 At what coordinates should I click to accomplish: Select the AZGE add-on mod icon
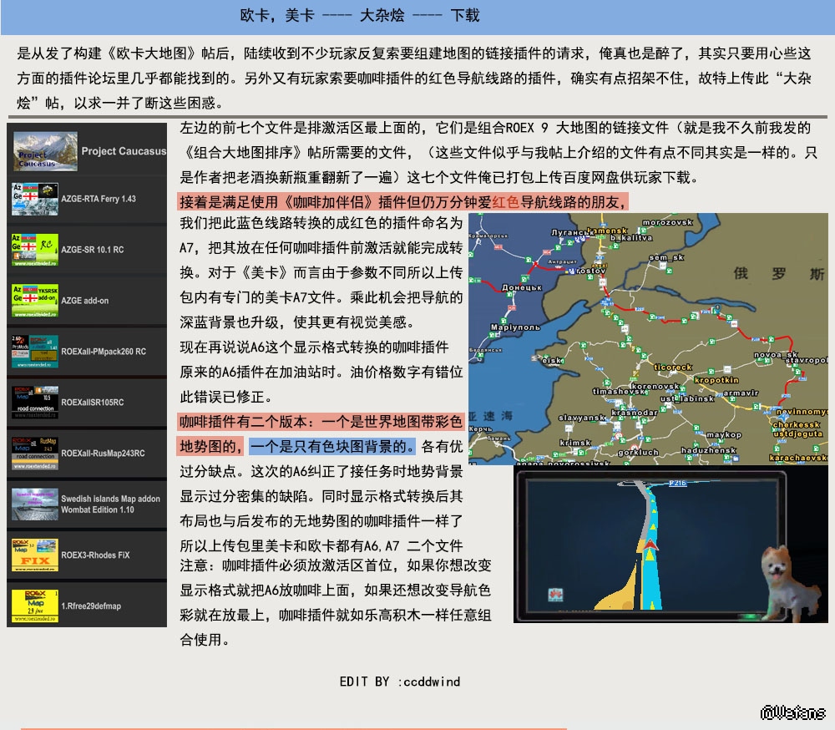34,301
